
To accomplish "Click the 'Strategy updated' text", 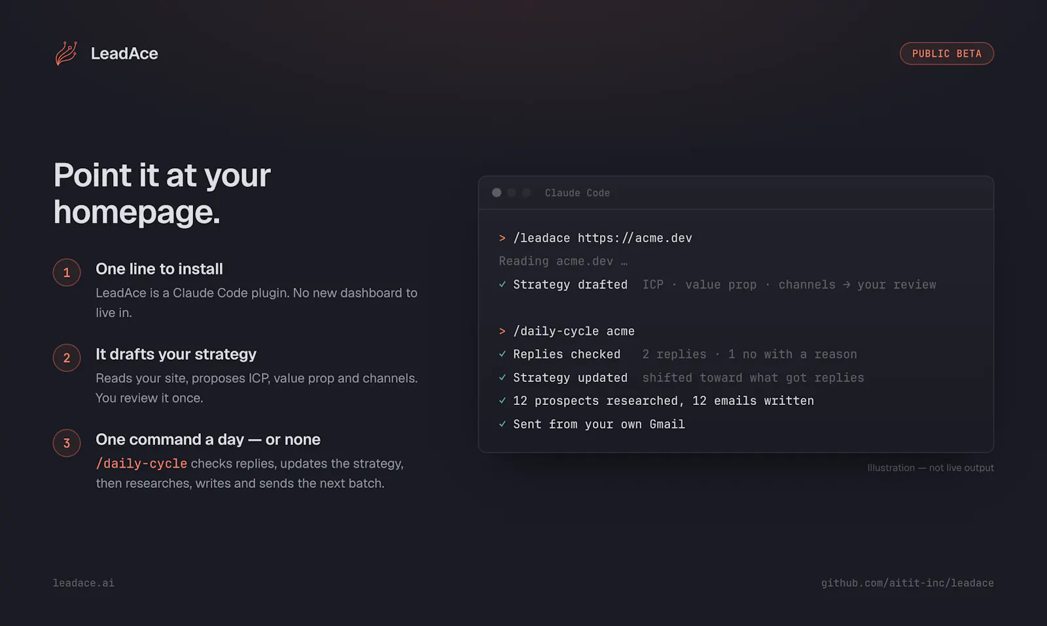I will click(x=570, y=377).
